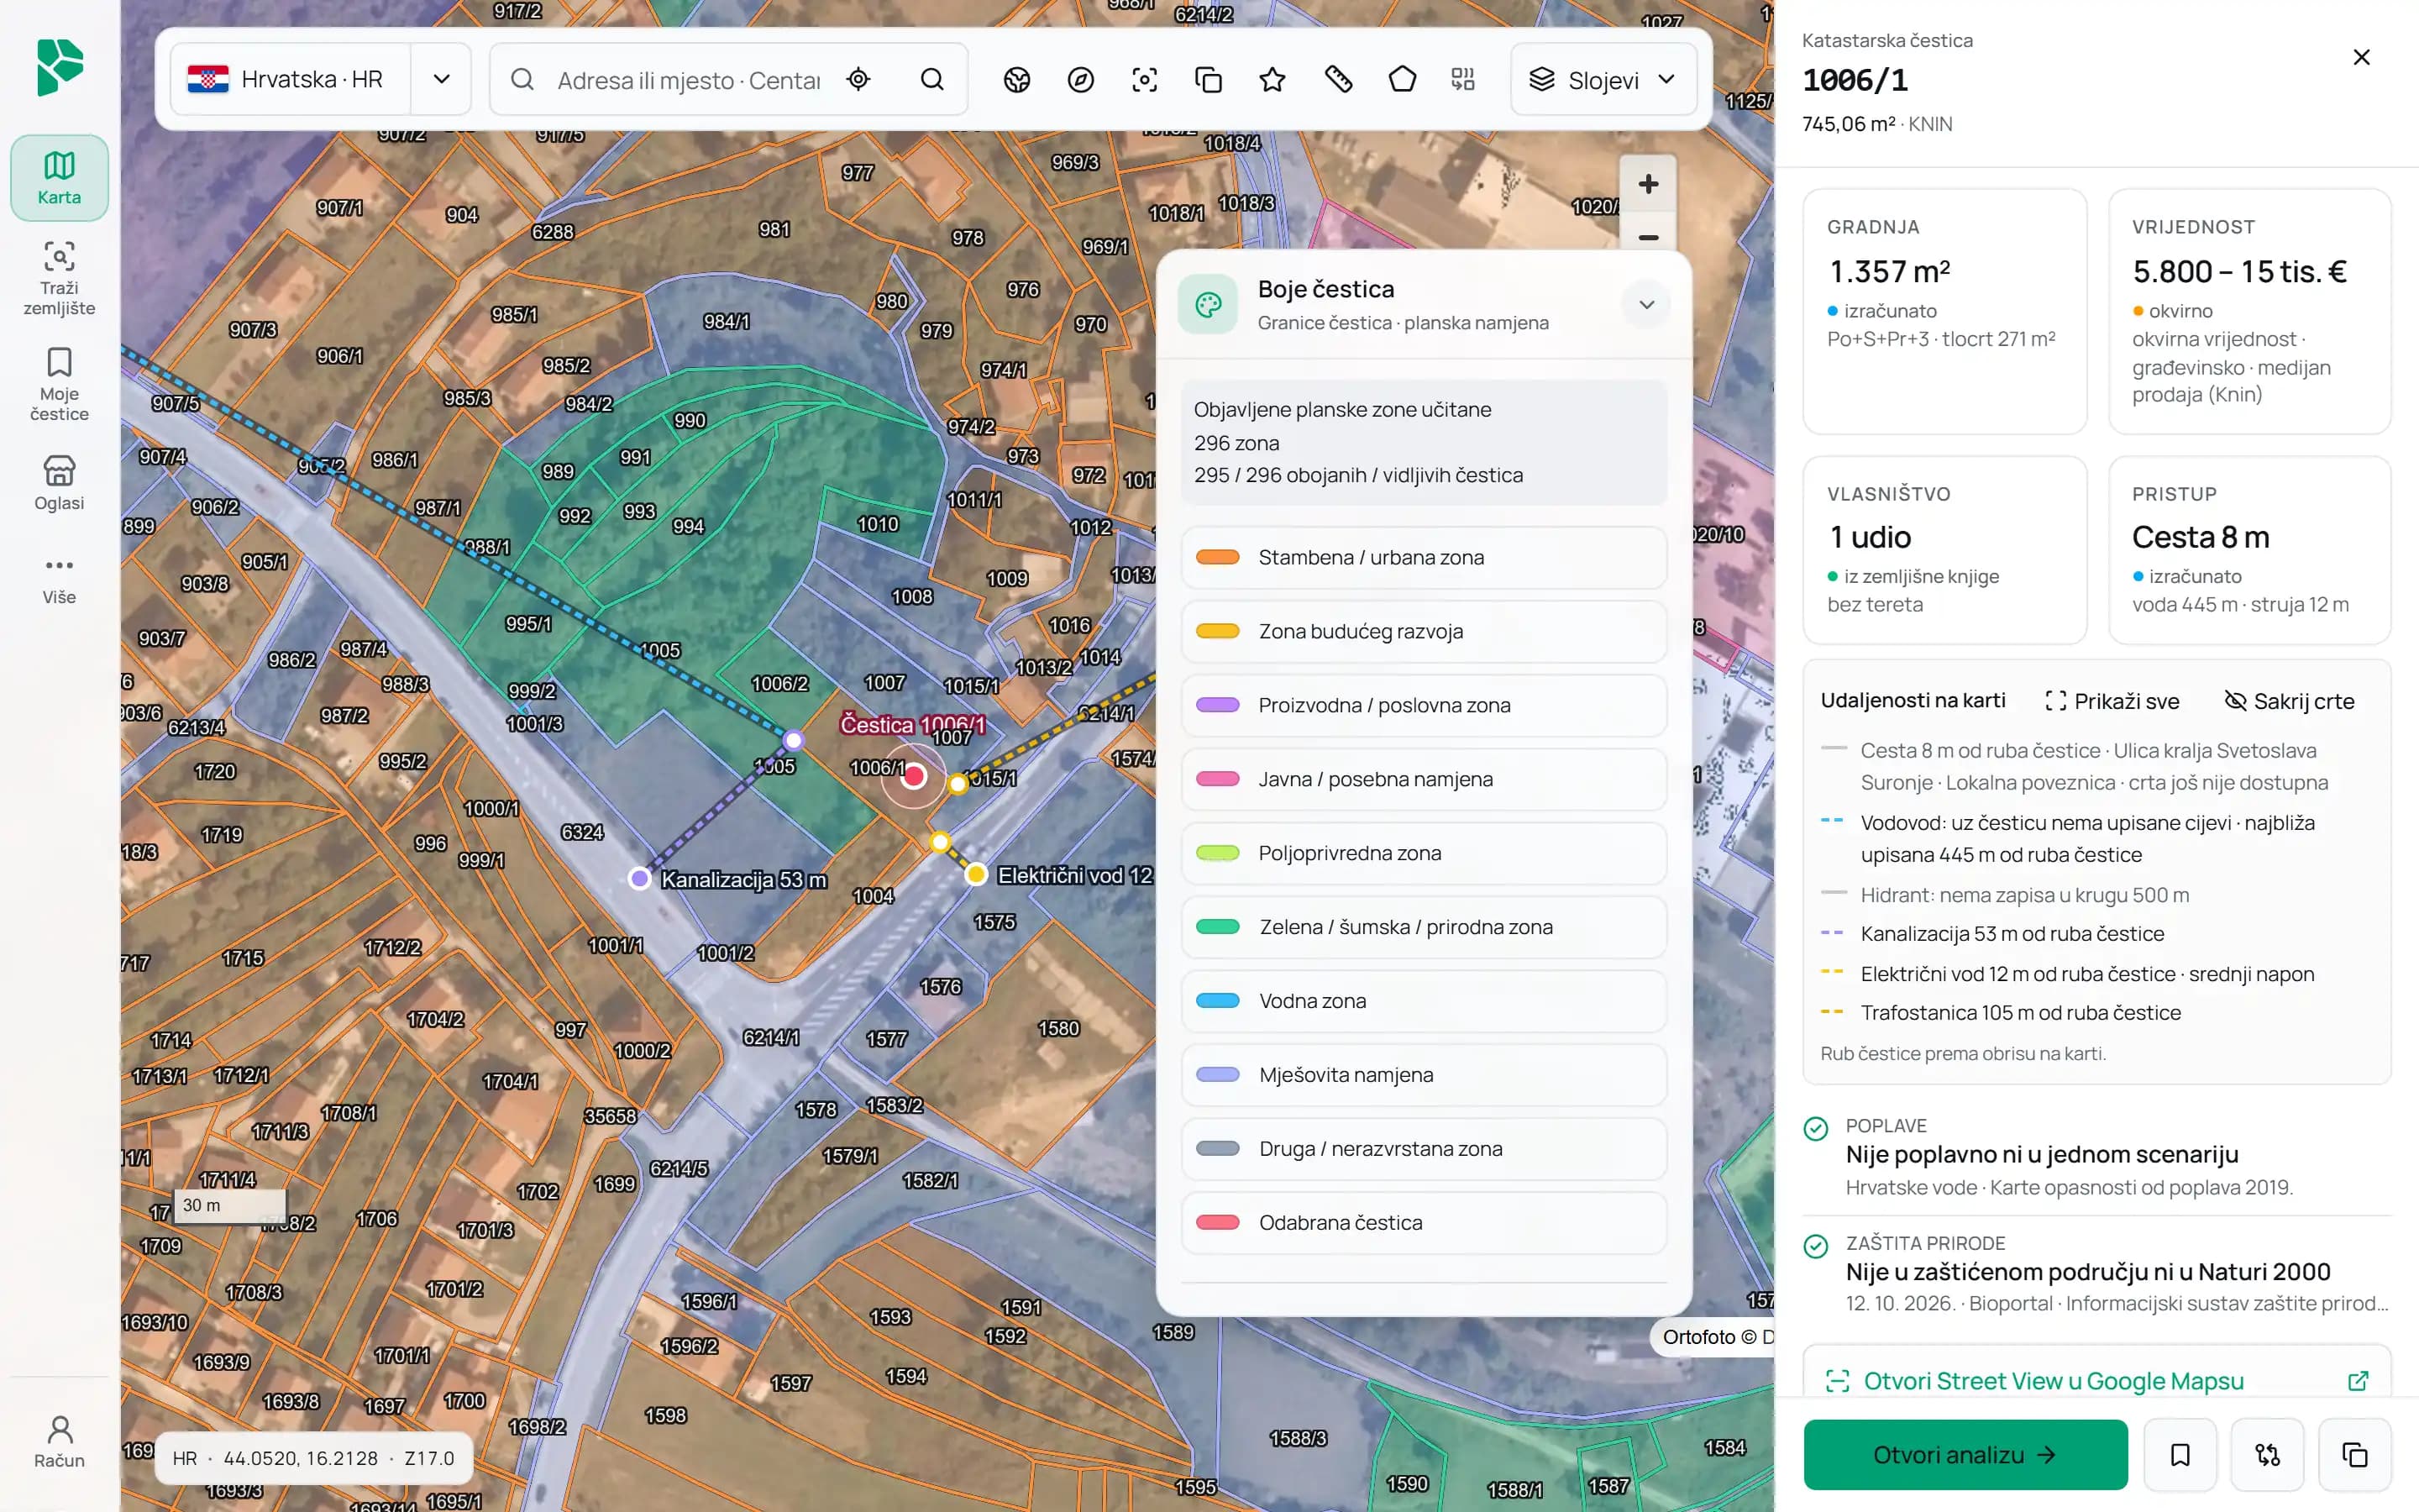Click the red selected parcel marker on map
Screen dimensions: 2419x1512
[914, 776]
